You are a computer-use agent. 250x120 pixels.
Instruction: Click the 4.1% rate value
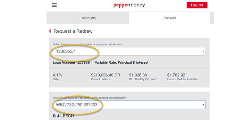pyautogui.click(x=57, y=75)
